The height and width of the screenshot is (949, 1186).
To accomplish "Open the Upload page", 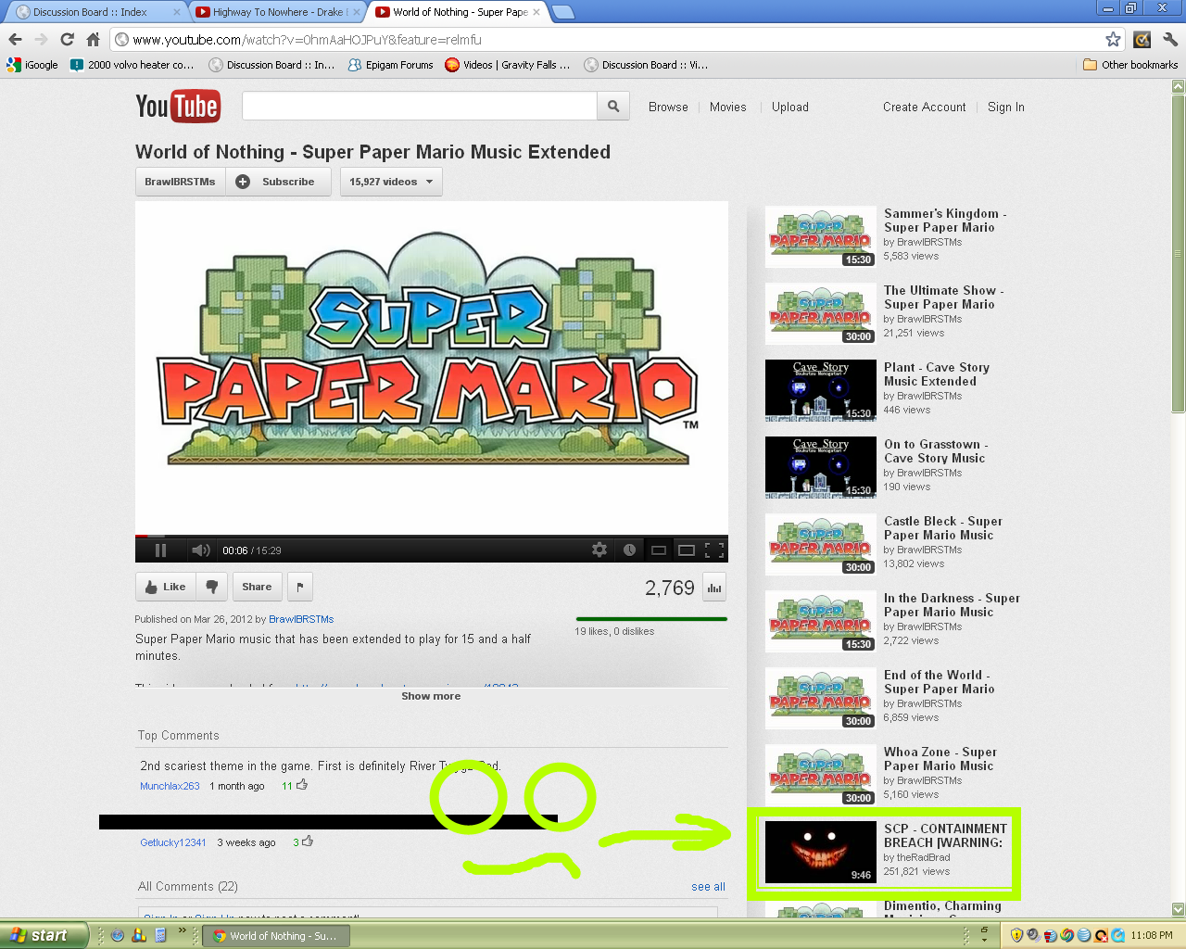I will click(790, 108).
